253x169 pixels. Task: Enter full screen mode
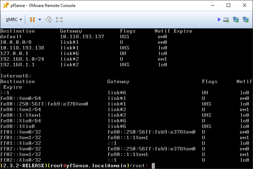[59, 20]
